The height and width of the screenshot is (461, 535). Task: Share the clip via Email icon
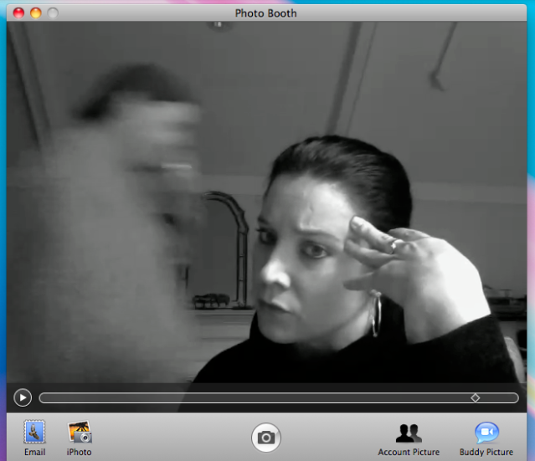pos(34,438)
